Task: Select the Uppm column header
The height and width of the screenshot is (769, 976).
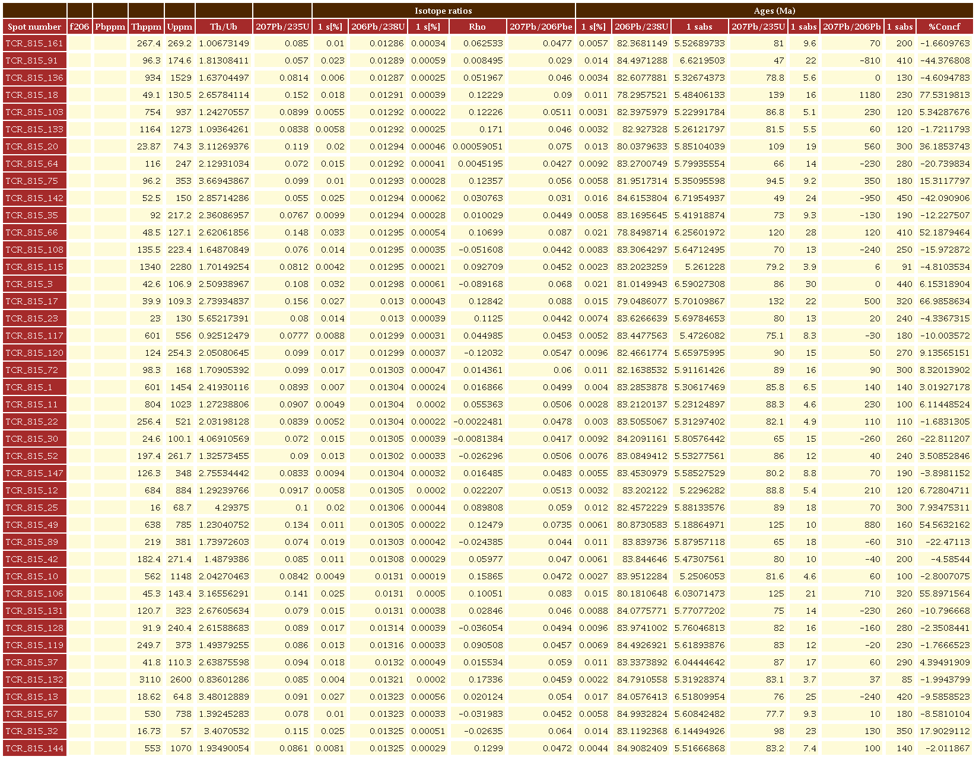Action: 180,27
